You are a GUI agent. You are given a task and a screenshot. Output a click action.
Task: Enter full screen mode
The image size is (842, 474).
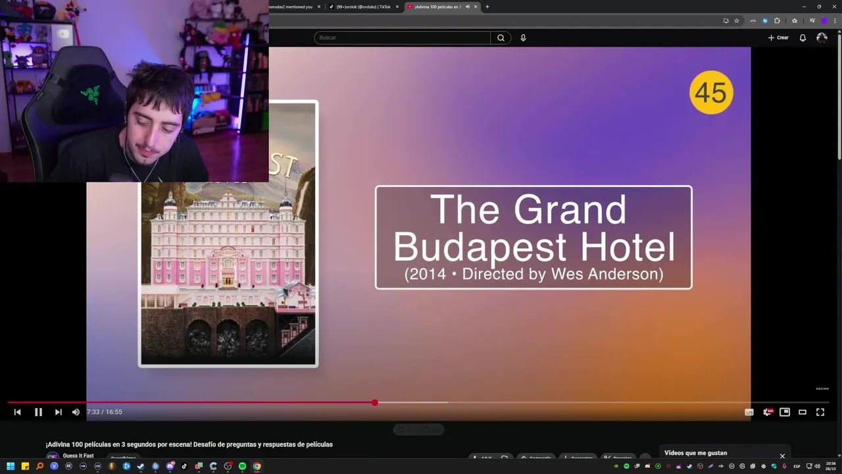tap(820, 412)
